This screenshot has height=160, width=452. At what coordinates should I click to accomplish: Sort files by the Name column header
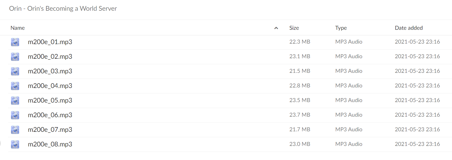pyautogui.click(x=18, y=28)
